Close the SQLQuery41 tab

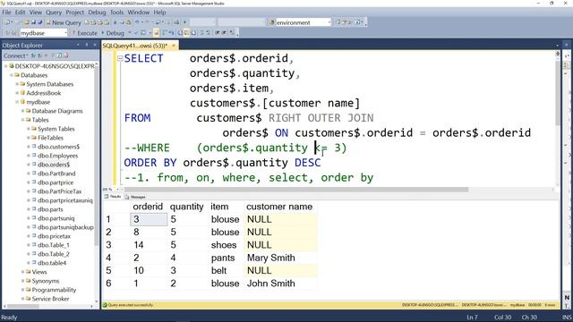pos(174,46)
